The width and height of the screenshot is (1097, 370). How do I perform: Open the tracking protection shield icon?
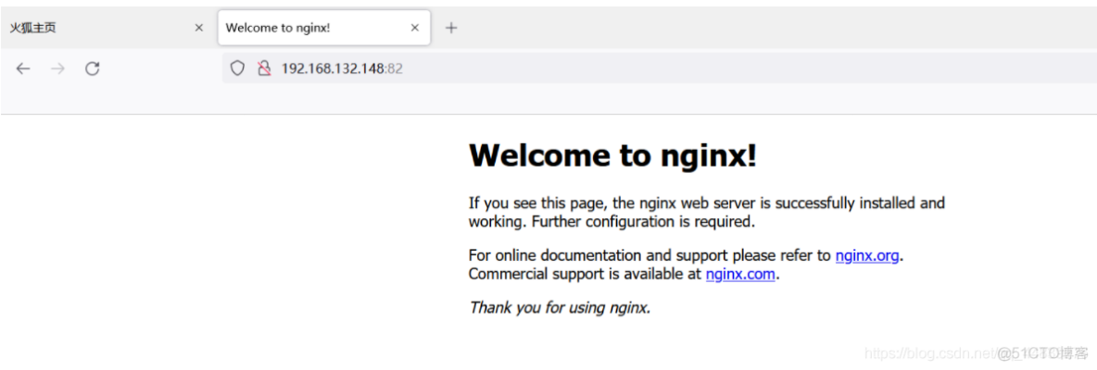pyautogui.click(x=237, y=68)
